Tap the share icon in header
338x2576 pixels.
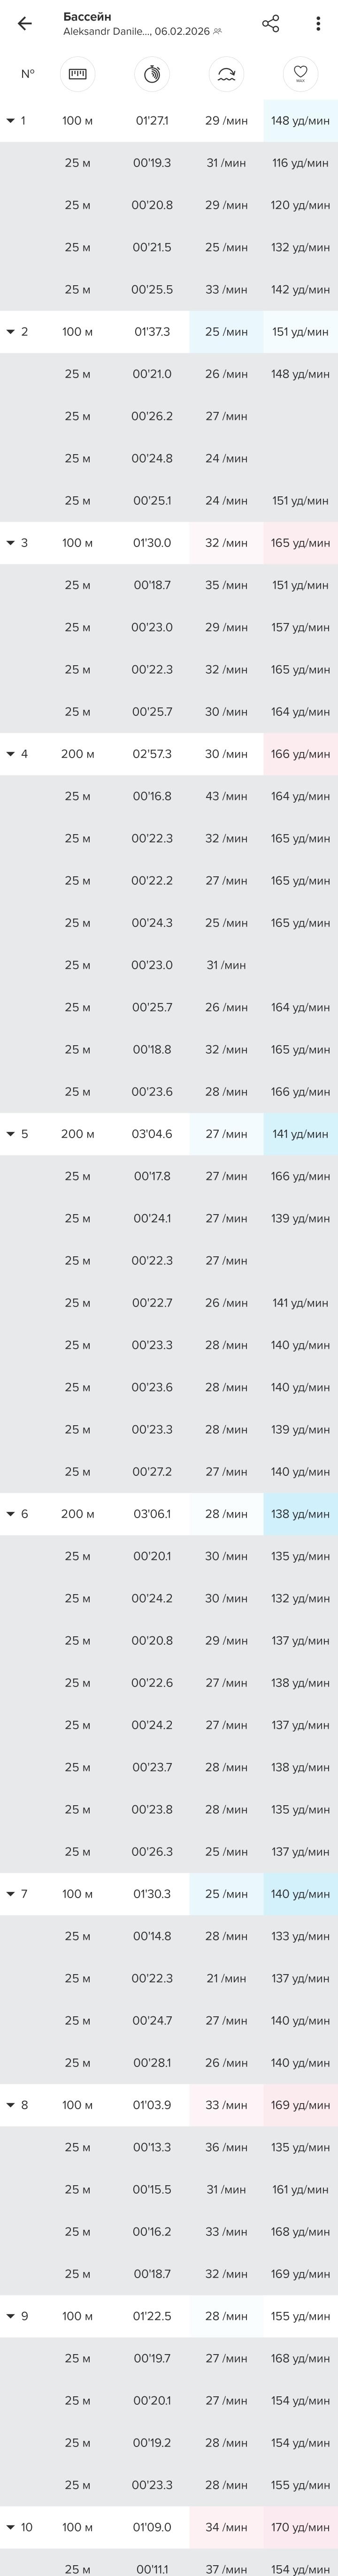coord(270,24)
